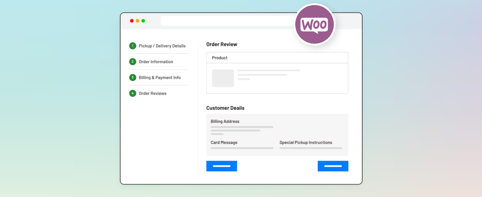Screen dimensions: 482x197
Task: Go to the Order Information step
Action: pyautogui.click(x=156, y=62)
